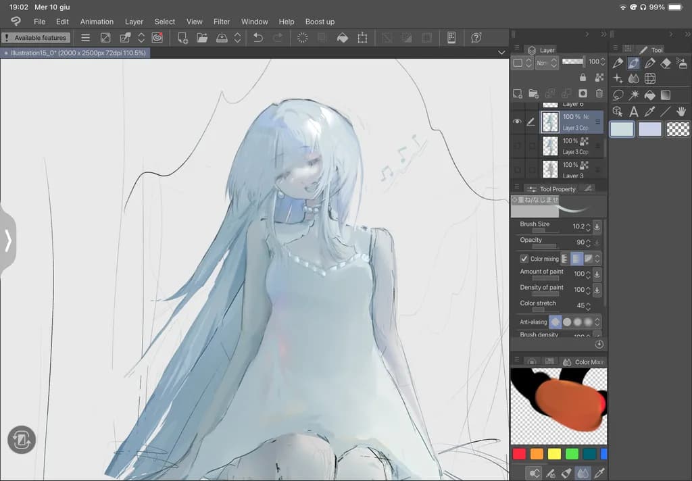Open Clip Studio spiral icon in command bar
Image resolution: width=692 pixels, height=481 pixels.
(157, 38)
